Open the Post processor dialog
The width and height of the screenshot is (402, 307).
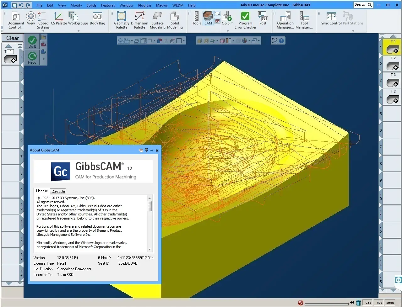[x=263, y=18]
